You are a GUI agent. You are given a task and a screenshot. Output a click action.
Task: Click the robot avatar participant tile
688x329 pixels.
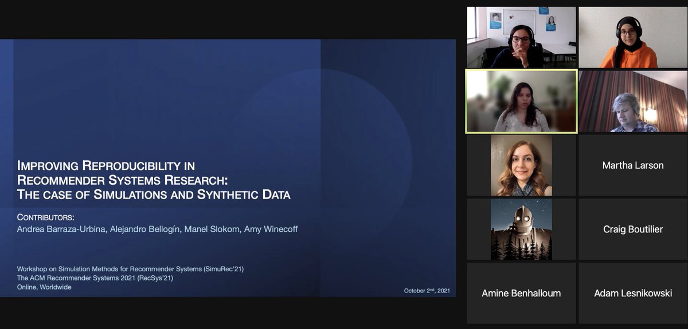pyautogui.click(x=521, y=229)
